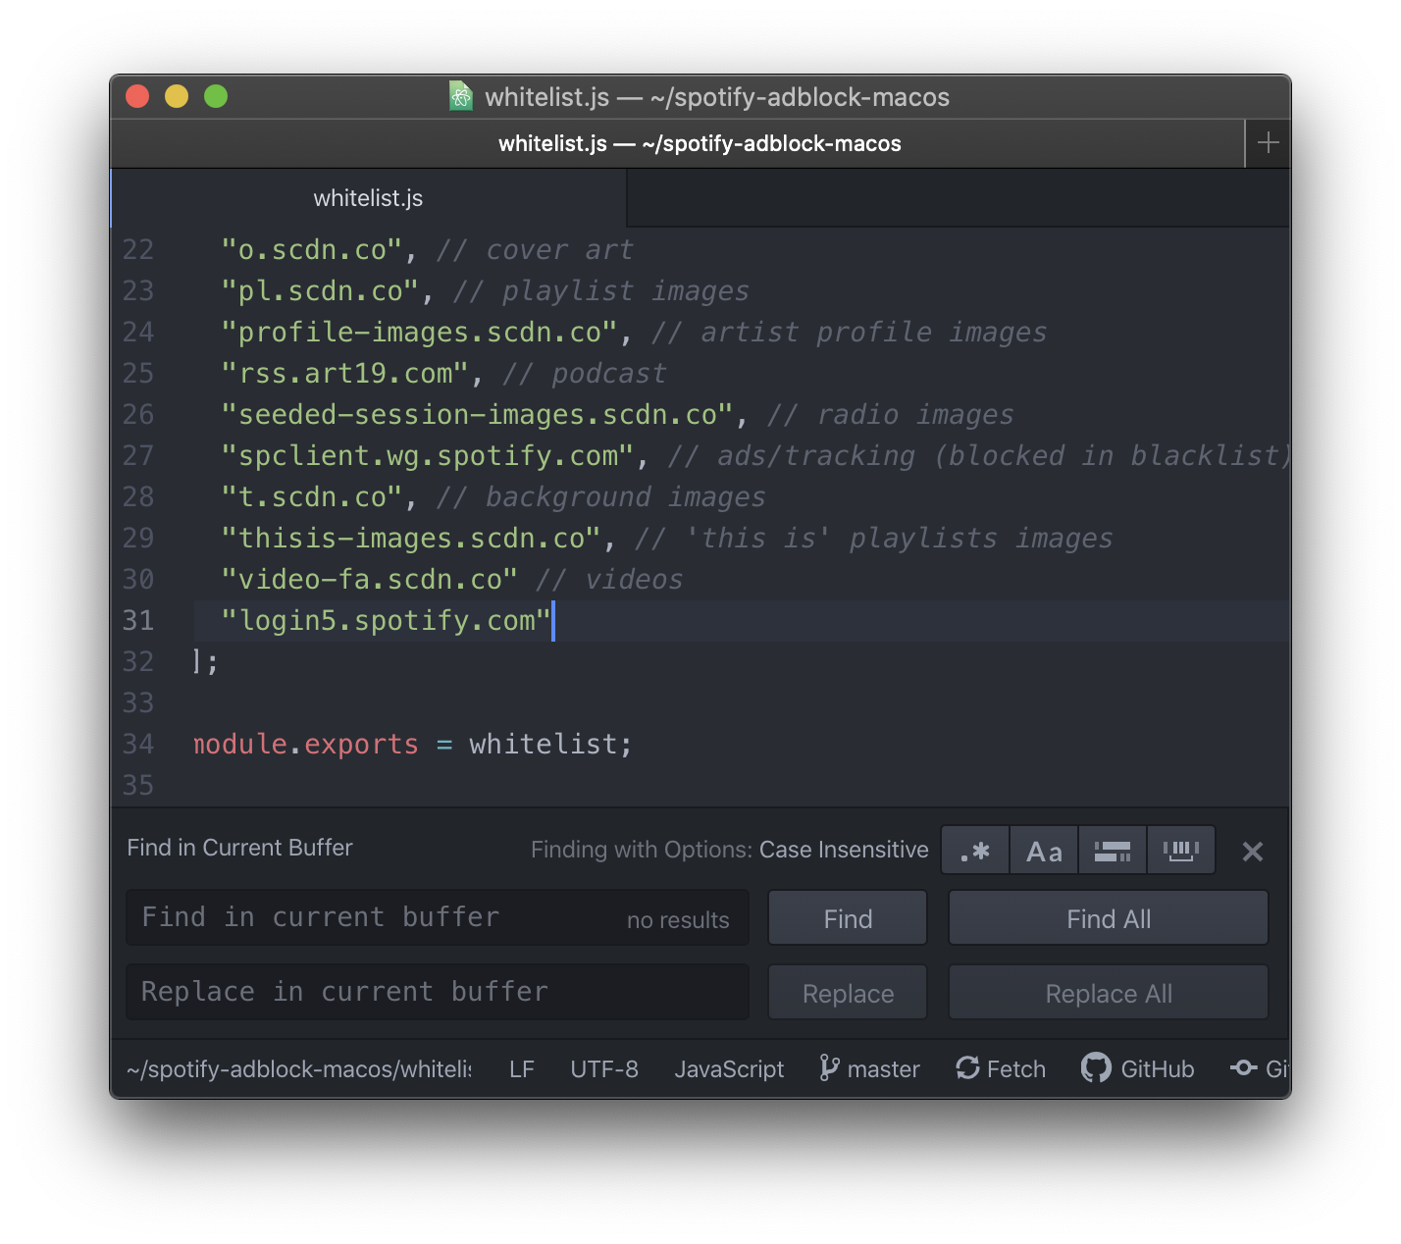
Task: Trigger a Fetch from the status bar
Action: point(1000,1068)
